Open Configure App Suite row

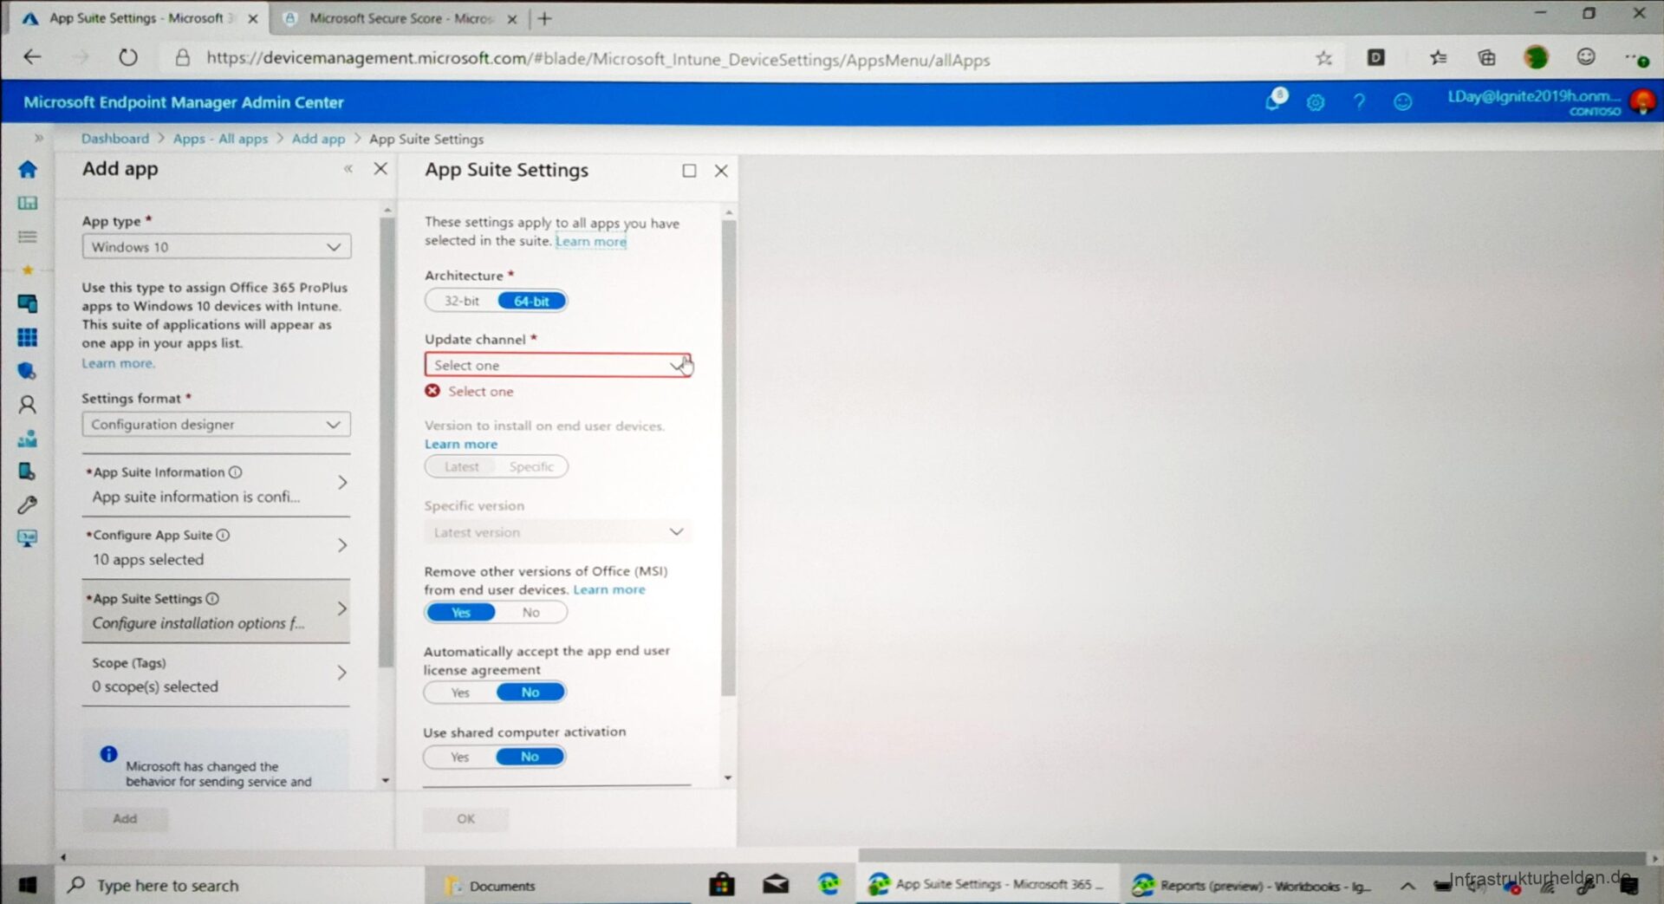[217, 548]
